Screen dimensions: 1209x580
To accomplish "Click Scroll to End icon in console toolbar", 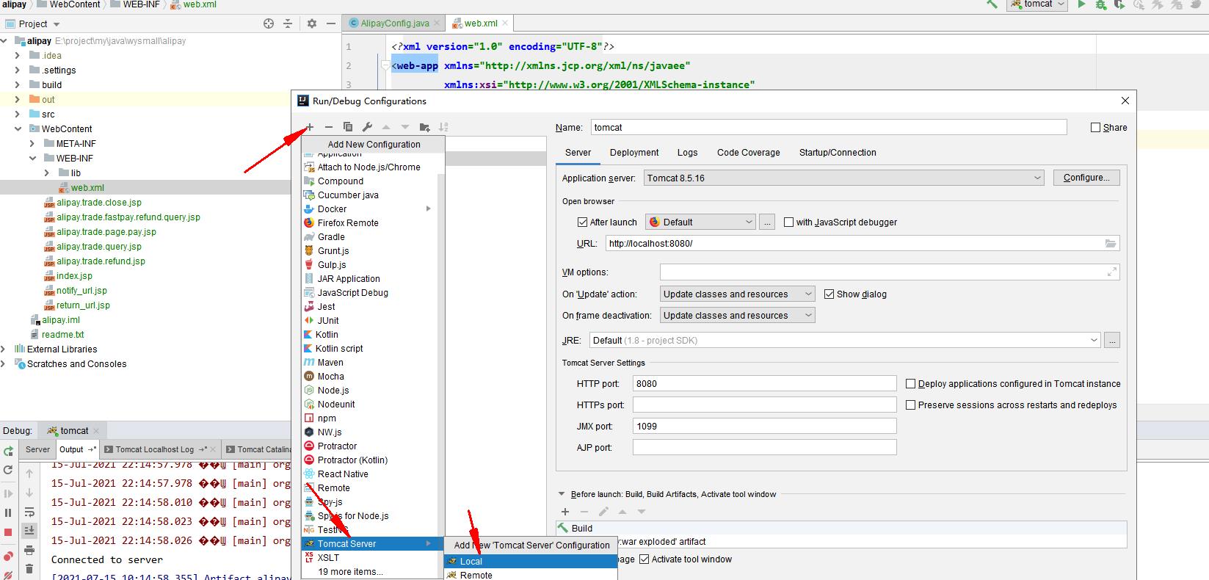I will [x=29, y=530].
